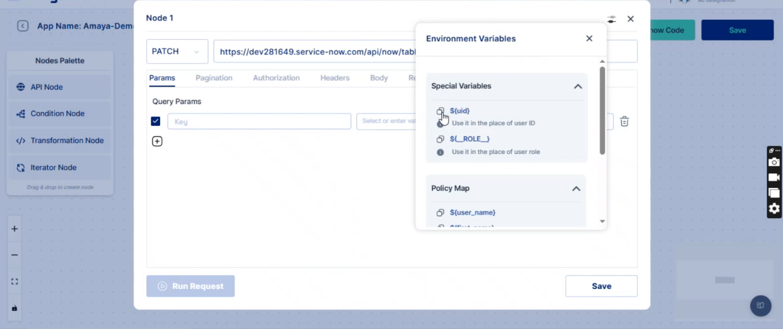Copy the ${user_name} variable
This screenshot has width=783, height=329.
click(440, 213)
